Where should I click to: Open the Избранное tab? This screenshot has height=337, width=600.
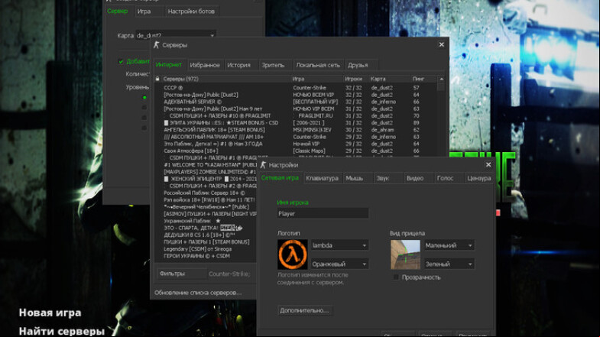pyautogui.click(x=205, y=65)
